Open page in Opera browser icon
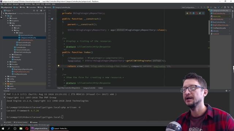The image size is (234, 131). pos(197,13)
